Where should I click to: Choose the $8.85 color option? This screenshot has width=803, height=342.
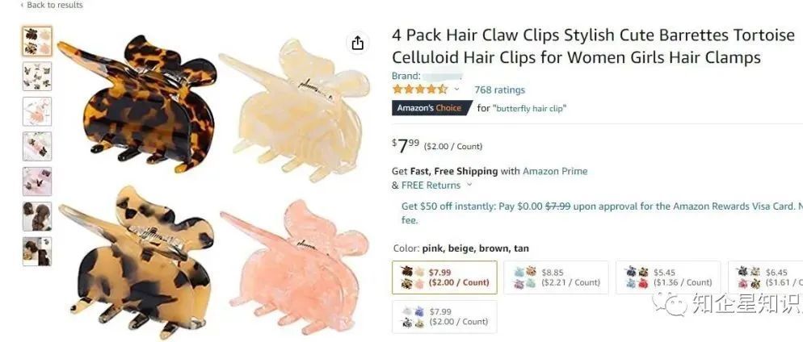coord(556,277)
